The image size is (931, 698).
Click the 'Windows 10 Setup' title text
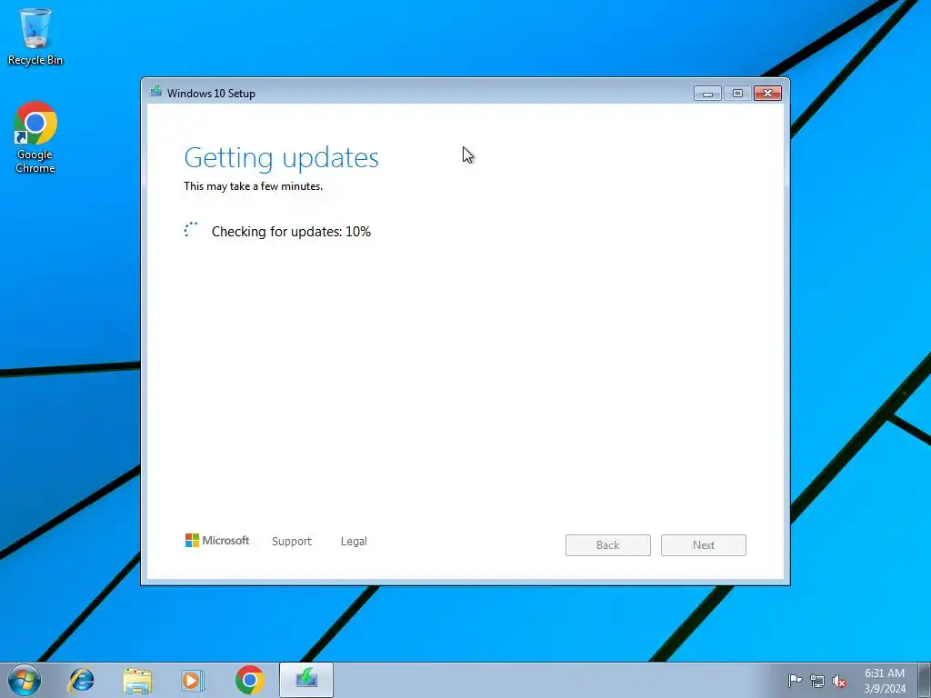pos(211,94)
